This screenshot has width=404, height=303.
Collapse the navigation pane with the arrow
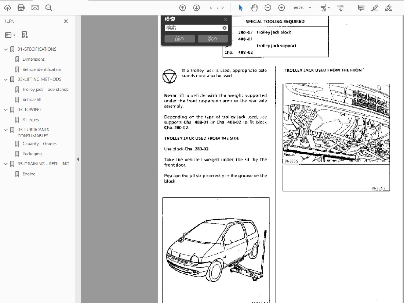tap(78, 159)
